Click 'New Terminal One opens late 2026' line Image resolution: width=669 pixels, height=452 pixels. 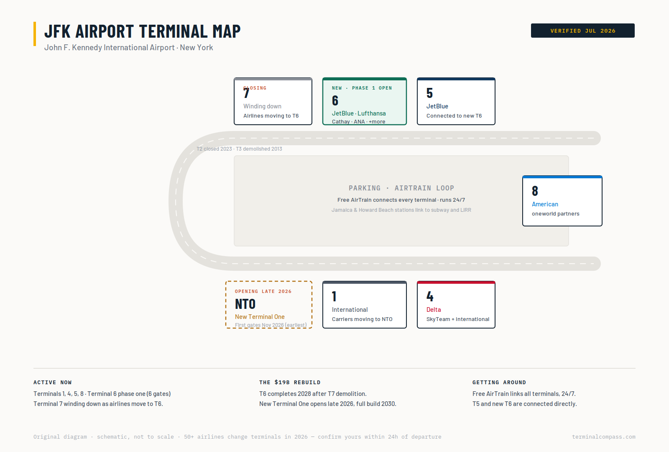pyautogui.click(x=328, y=404)
